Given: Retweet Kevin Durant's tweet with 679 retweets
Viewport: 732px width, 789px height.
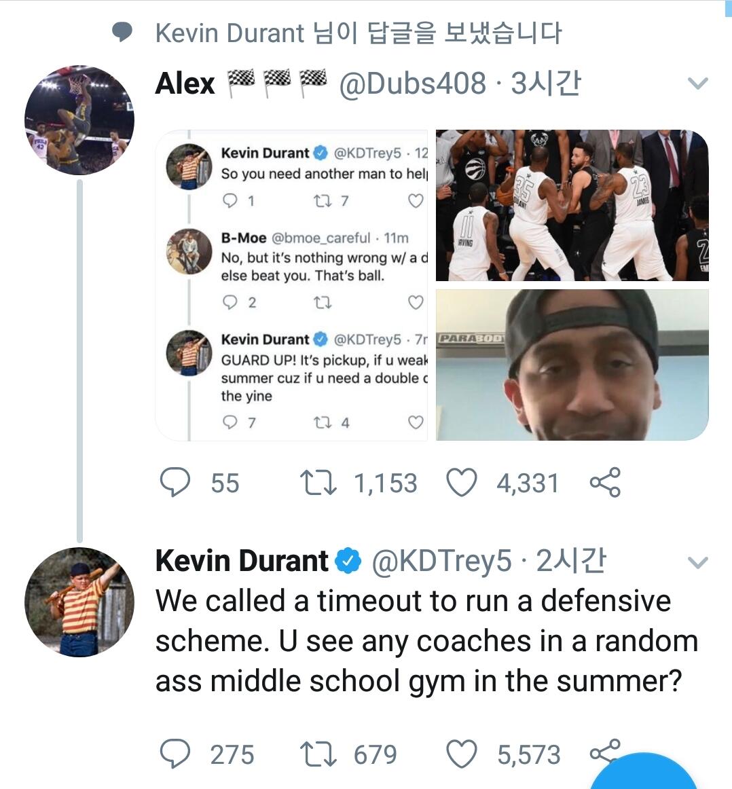Looking at the screenshot, I should [x=318, y=754].
